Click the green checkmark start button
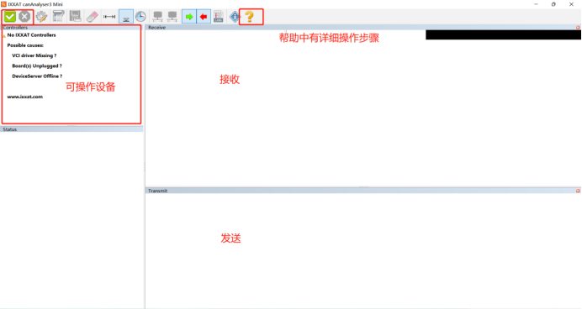The width and height of the screenshot is (582, 309). (x=10, y=17)
